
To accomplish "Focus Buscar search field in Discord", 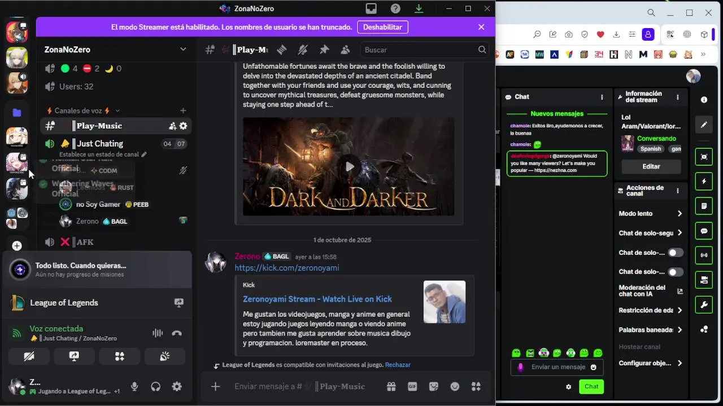I will click(424, 50).
